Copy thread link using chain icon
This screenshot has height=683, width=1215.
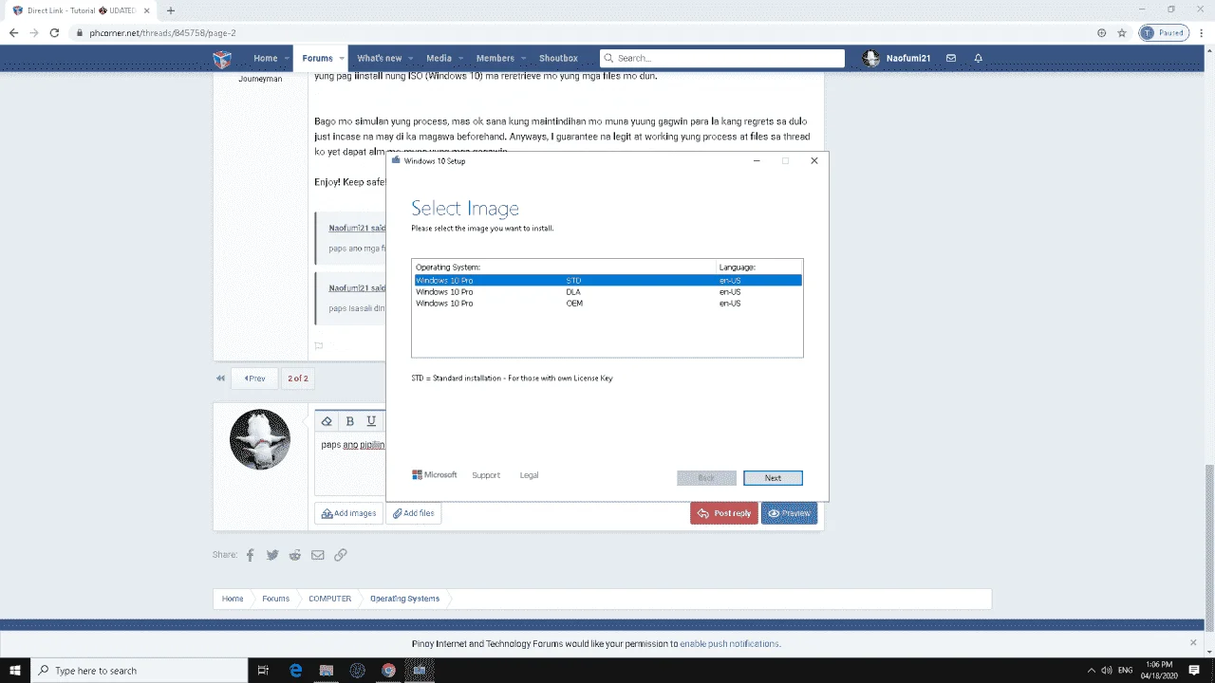tap(340, 555)
